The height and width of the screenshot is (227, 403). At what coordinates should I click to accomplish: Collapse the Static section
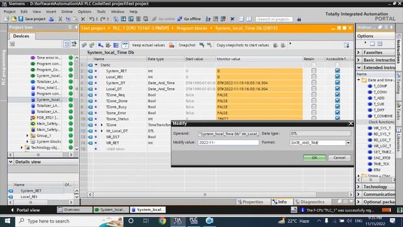click(x=96, y=65)
